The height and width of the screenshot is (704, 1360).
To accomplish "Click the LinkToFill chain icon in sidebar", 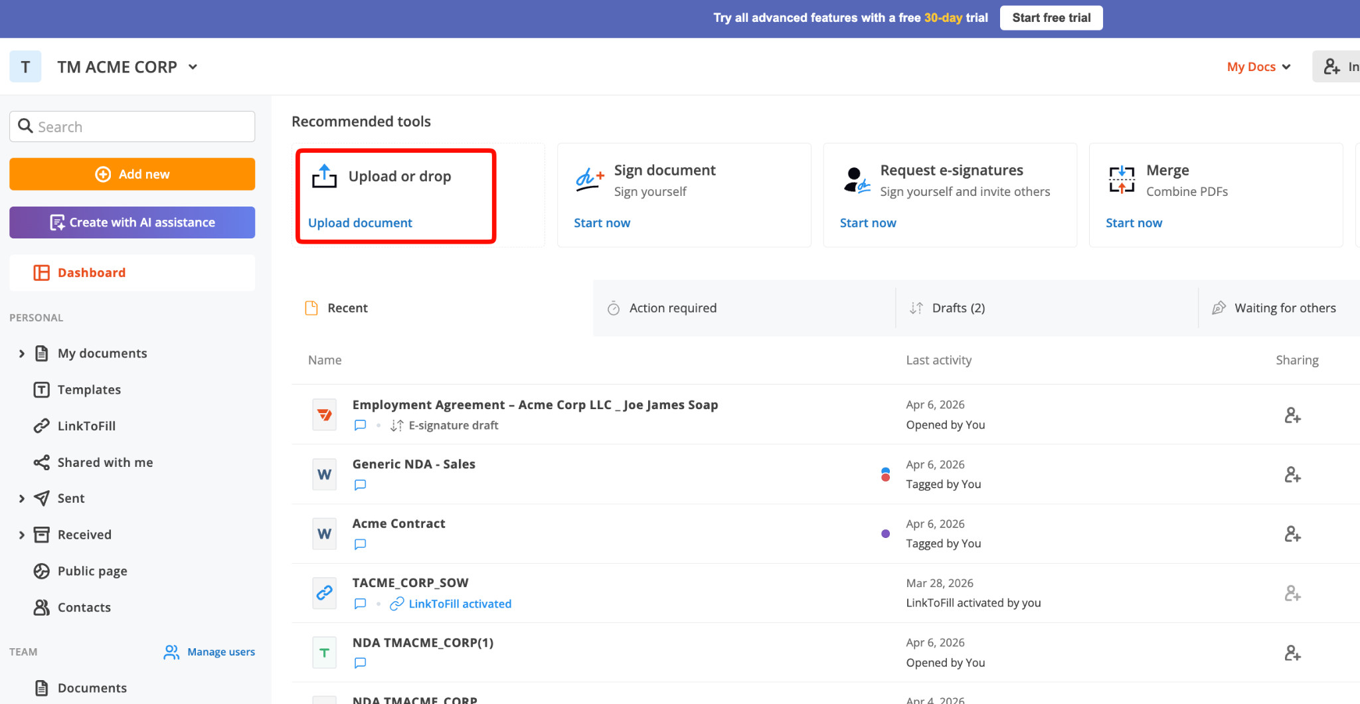I will click(42, 426).
